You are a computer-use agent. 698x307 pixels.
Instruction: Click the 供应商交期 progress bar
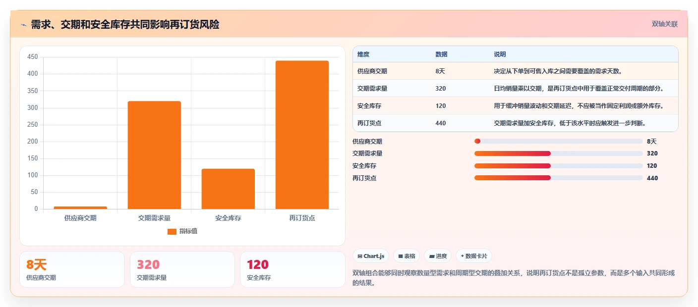[559, 141]
